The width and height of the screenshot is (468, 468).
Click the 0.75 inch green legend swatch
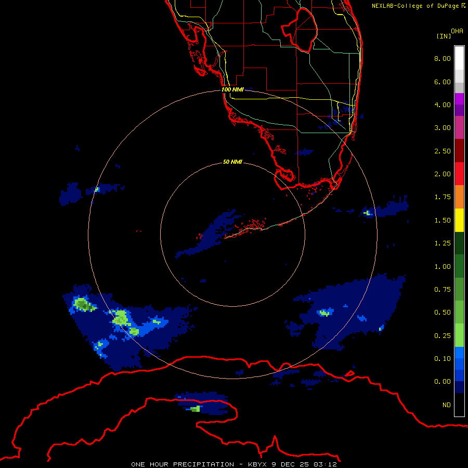pos(459,289)
